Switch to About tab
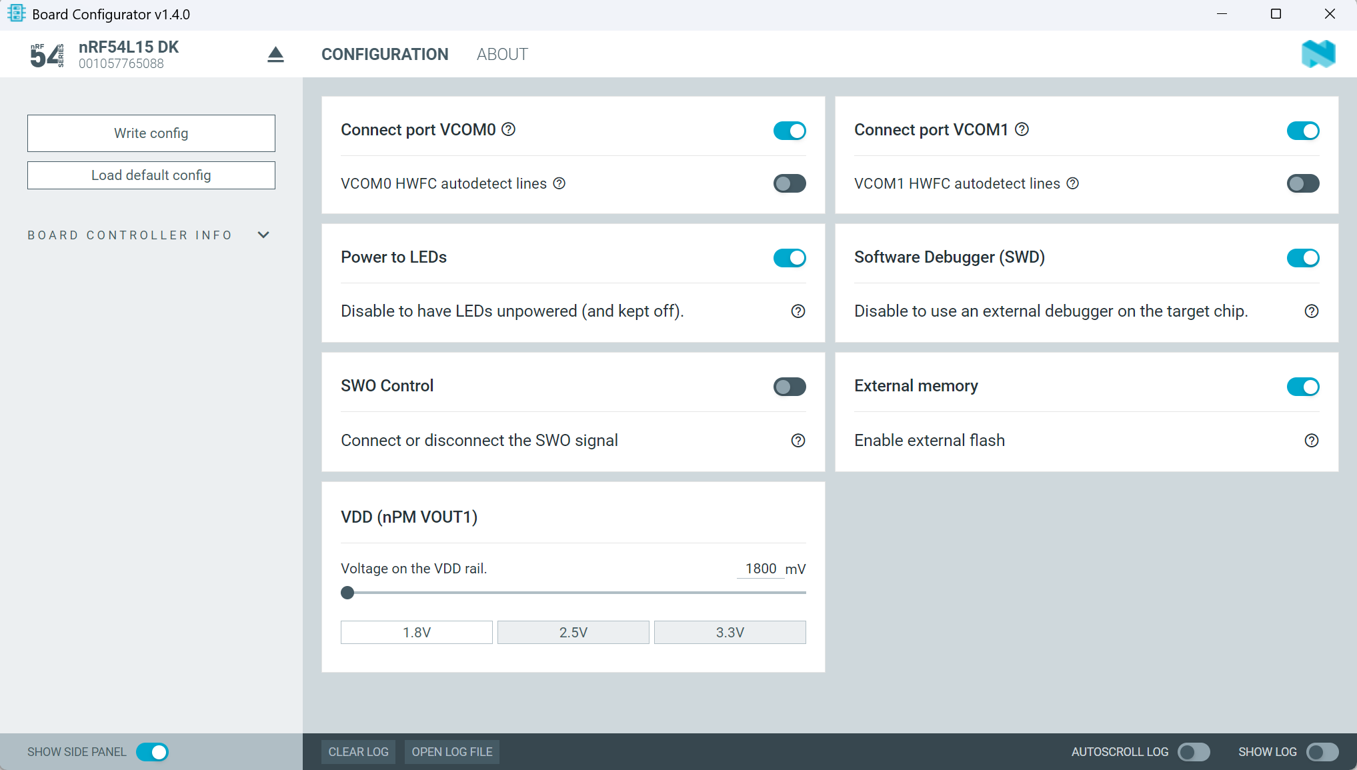Viewport: 1357px width, 770px height. click(502, 55)
